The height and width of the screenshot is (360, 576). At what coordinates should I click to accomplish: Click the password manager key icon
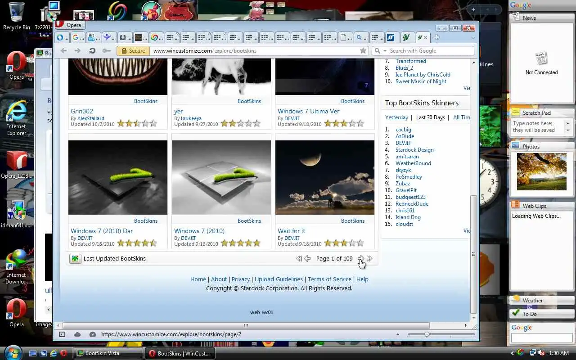pos(107,51)
